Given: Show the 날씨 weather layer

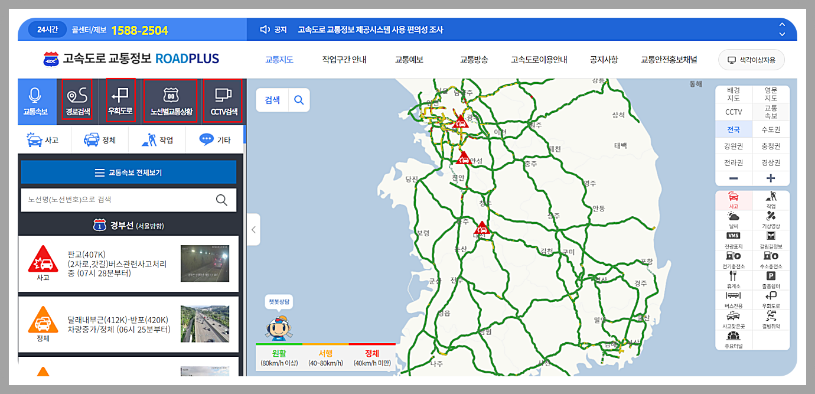Looking at the screenshot, I should [733, 220].
